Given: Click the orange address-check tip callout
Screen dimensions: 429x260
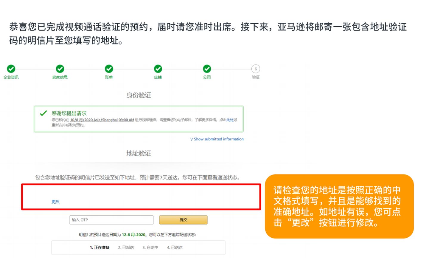Looking at the screenshot, I should [x=339, y=206].
